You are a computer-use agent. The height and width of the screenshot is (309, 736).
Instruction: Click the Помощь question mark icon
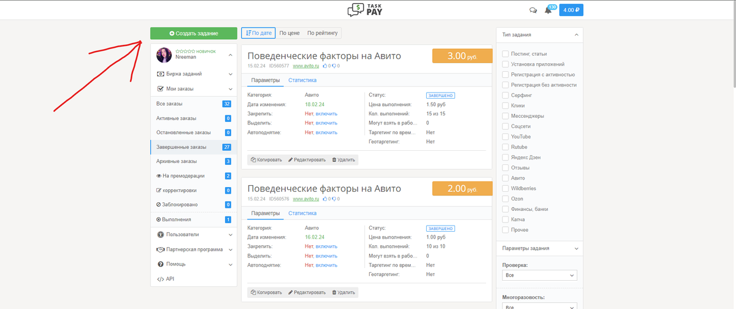coord(161,264)
